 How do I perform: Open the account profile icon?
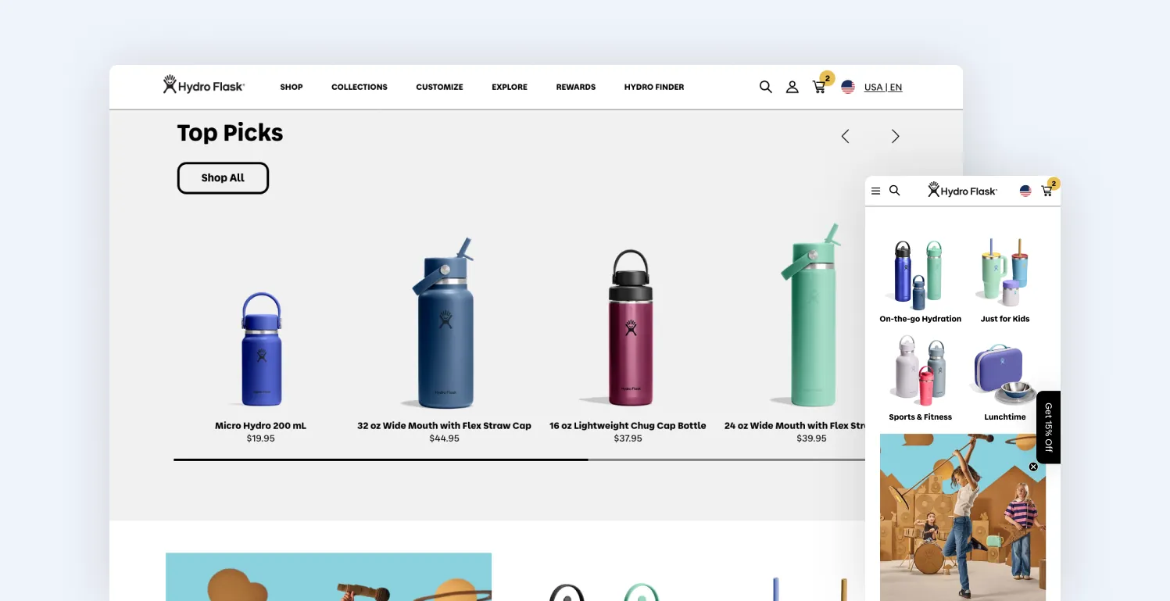point(792,87)
